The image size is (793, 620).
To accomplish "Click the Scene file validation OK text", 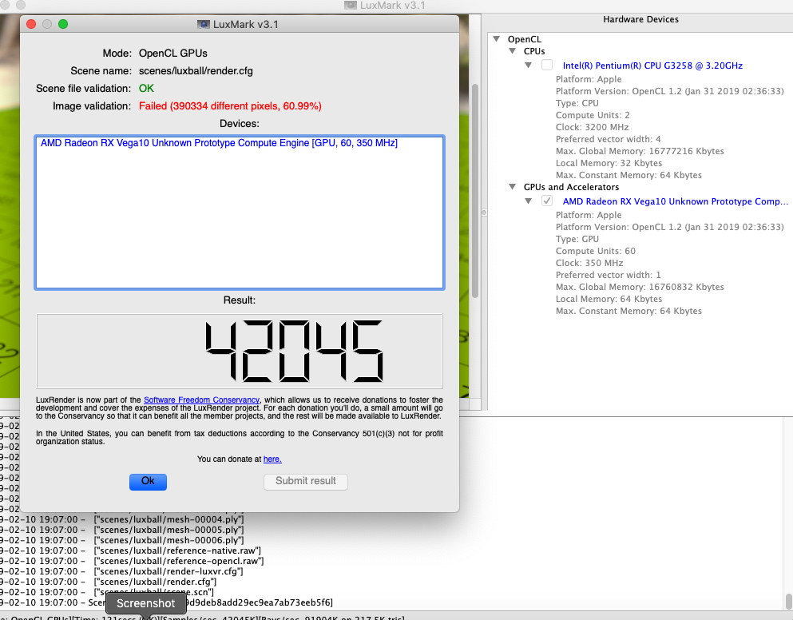I will [x=146, y=88].
